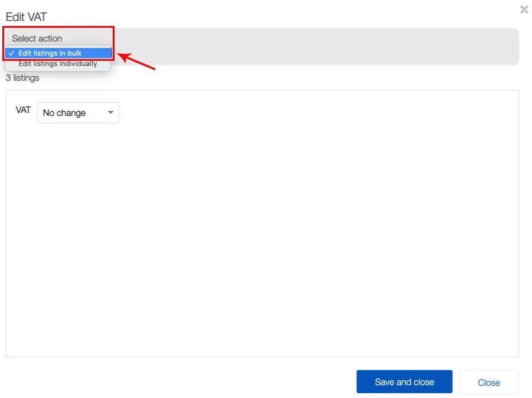
Task: Click the 'Select action' dropdown label
Action: pyautogui.click(x=37, y=38)
